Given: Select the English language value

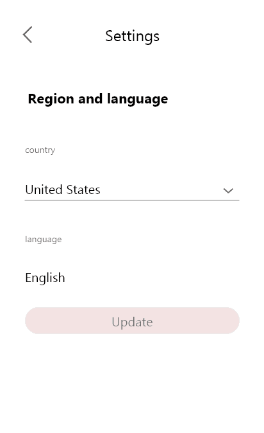Looking at the screenshot, I should pos(45,278).
